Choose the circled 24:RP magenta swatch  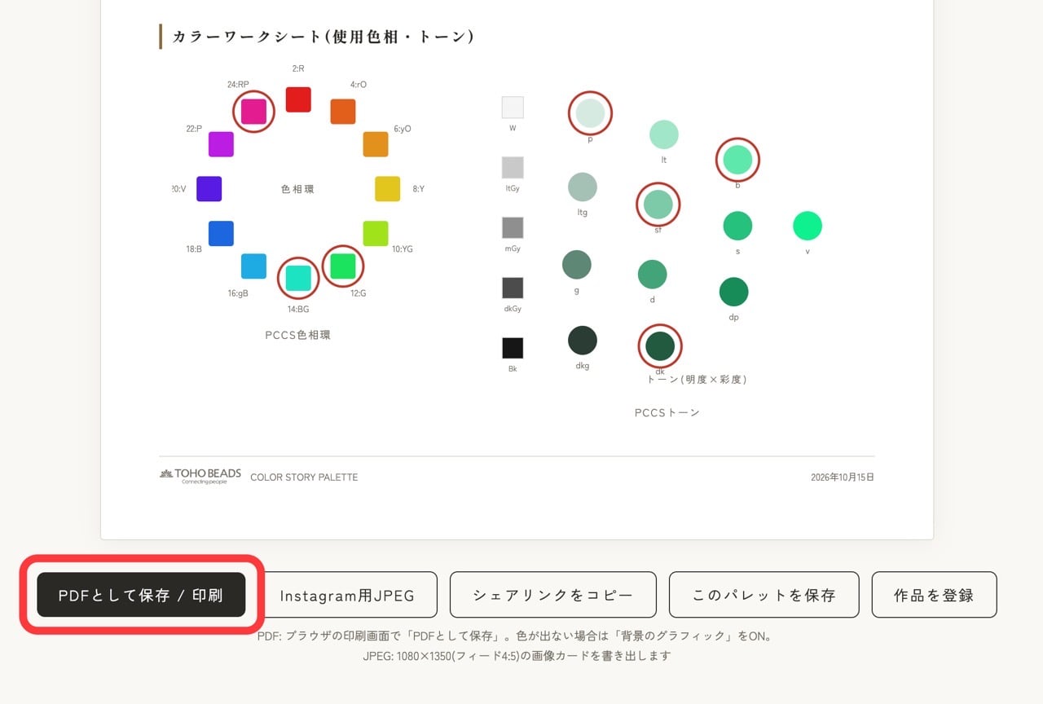(253, 112)
